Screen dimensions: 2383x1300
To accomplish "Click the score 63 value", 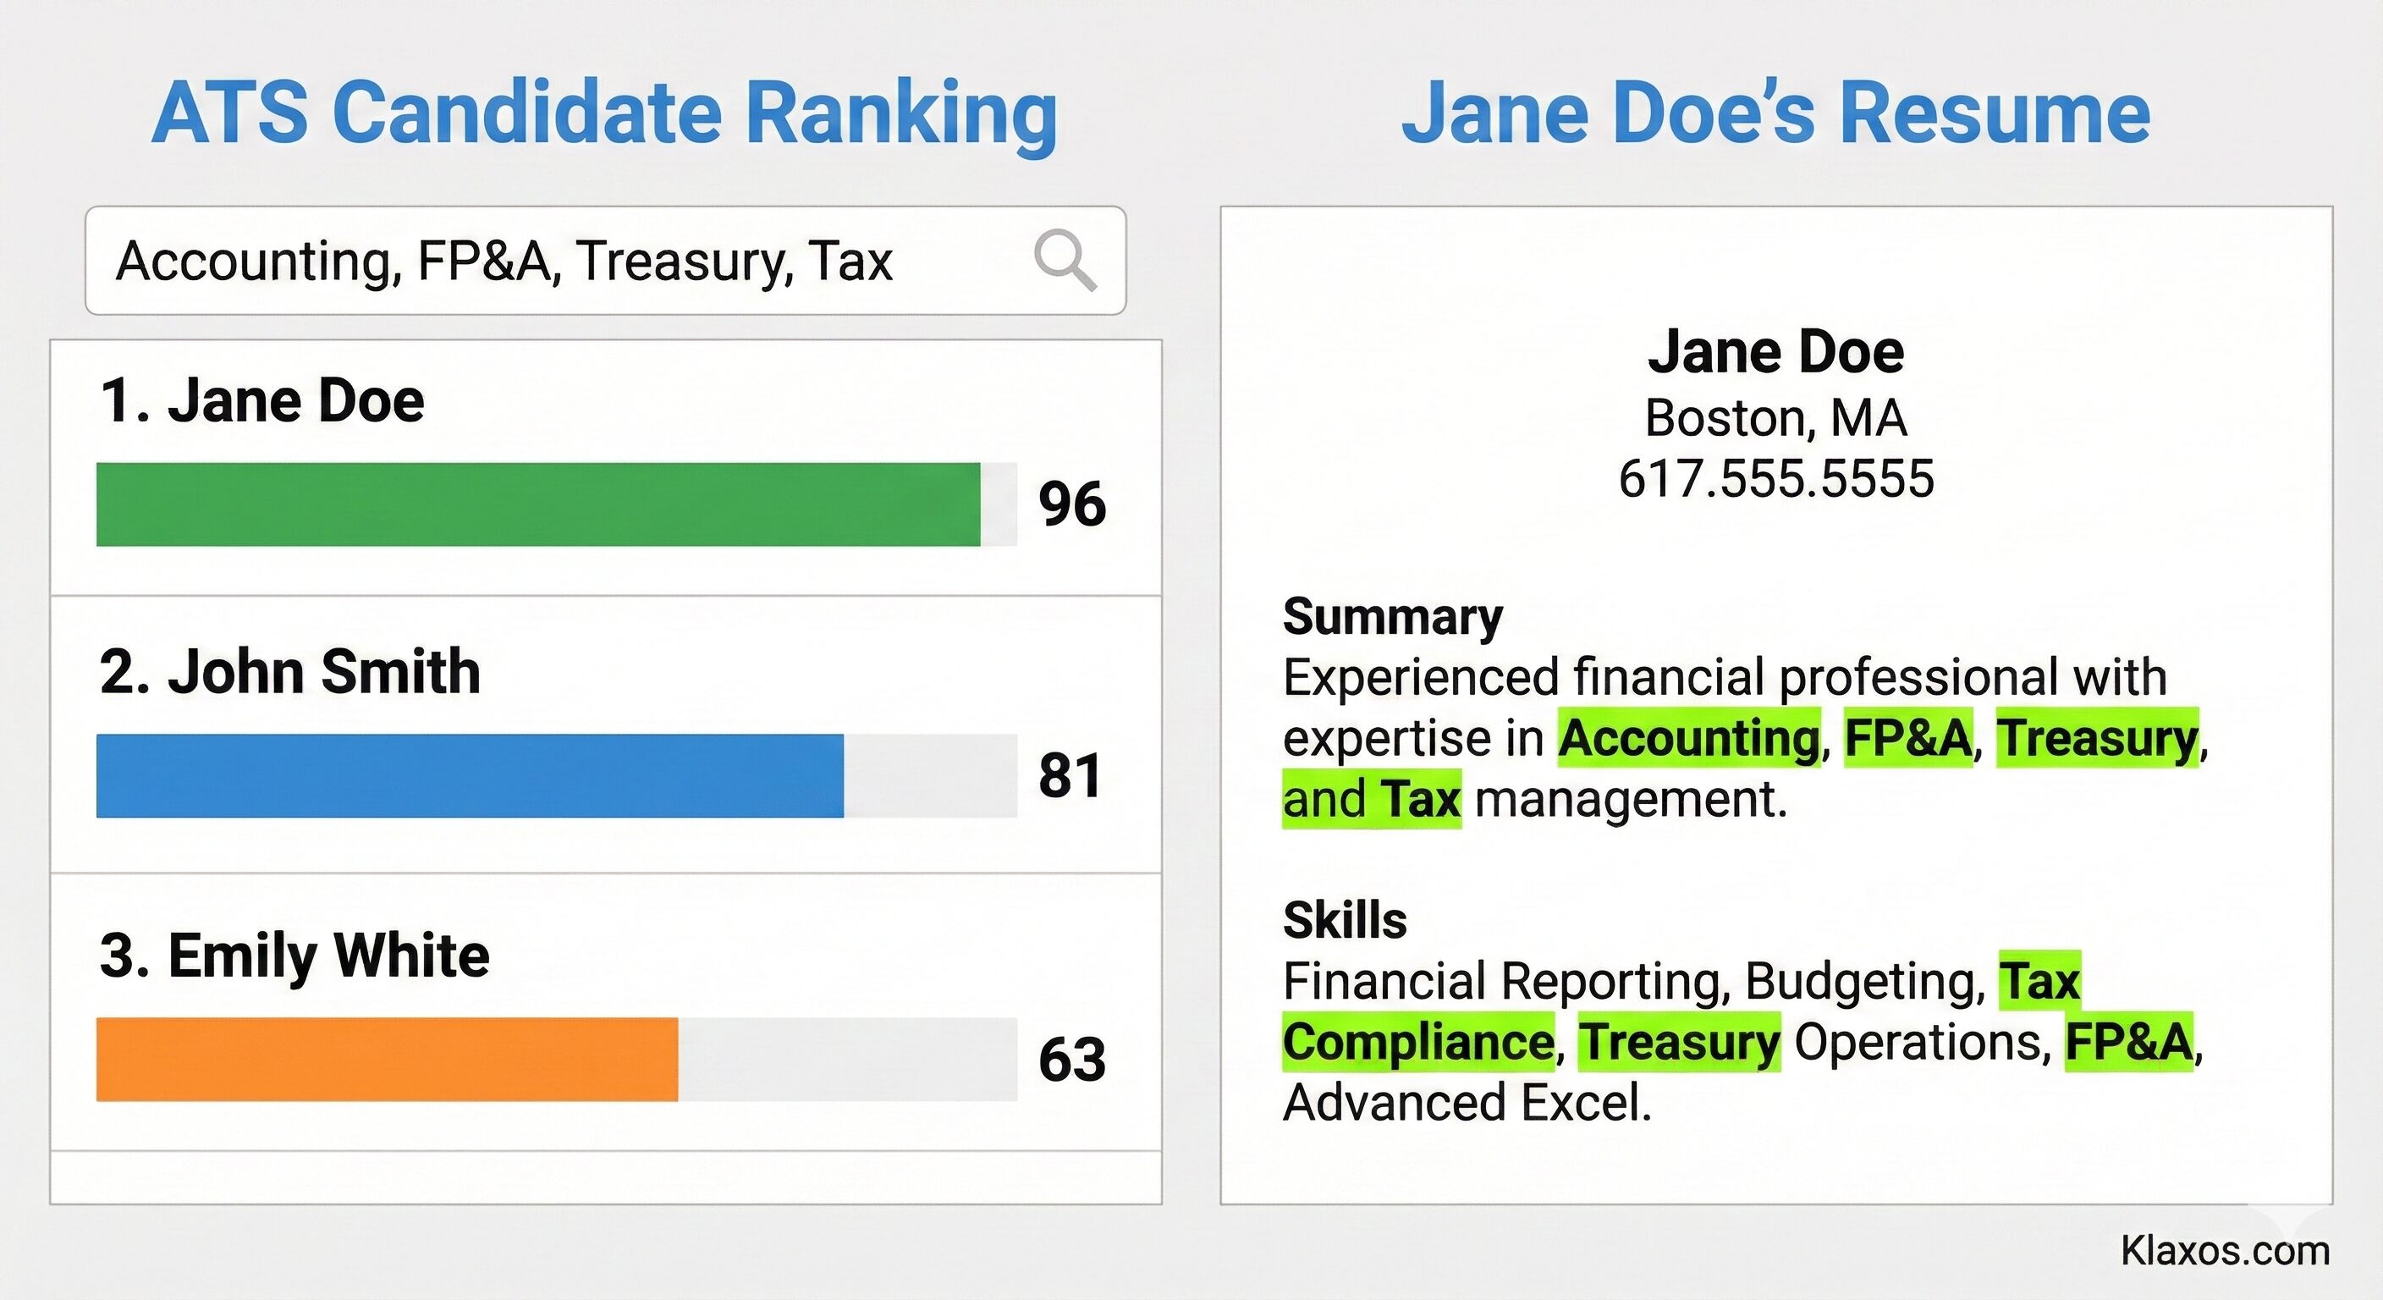I will [x=1072, y=1060].
